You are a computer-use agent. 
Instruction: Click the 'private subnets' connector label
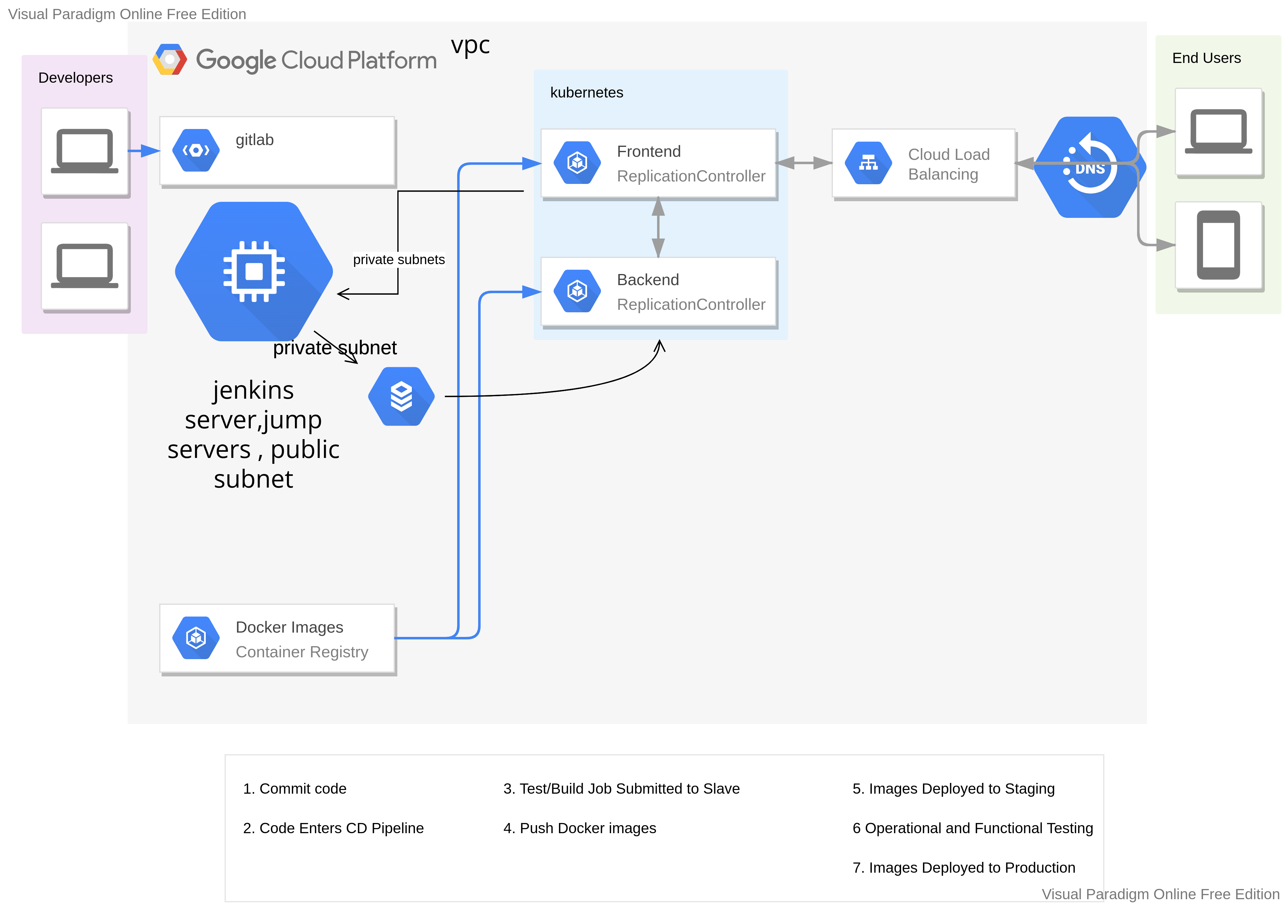click(399, 260)
